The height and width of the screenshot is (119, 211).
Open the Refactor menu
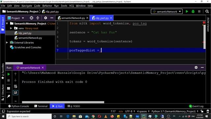point(47,6)
